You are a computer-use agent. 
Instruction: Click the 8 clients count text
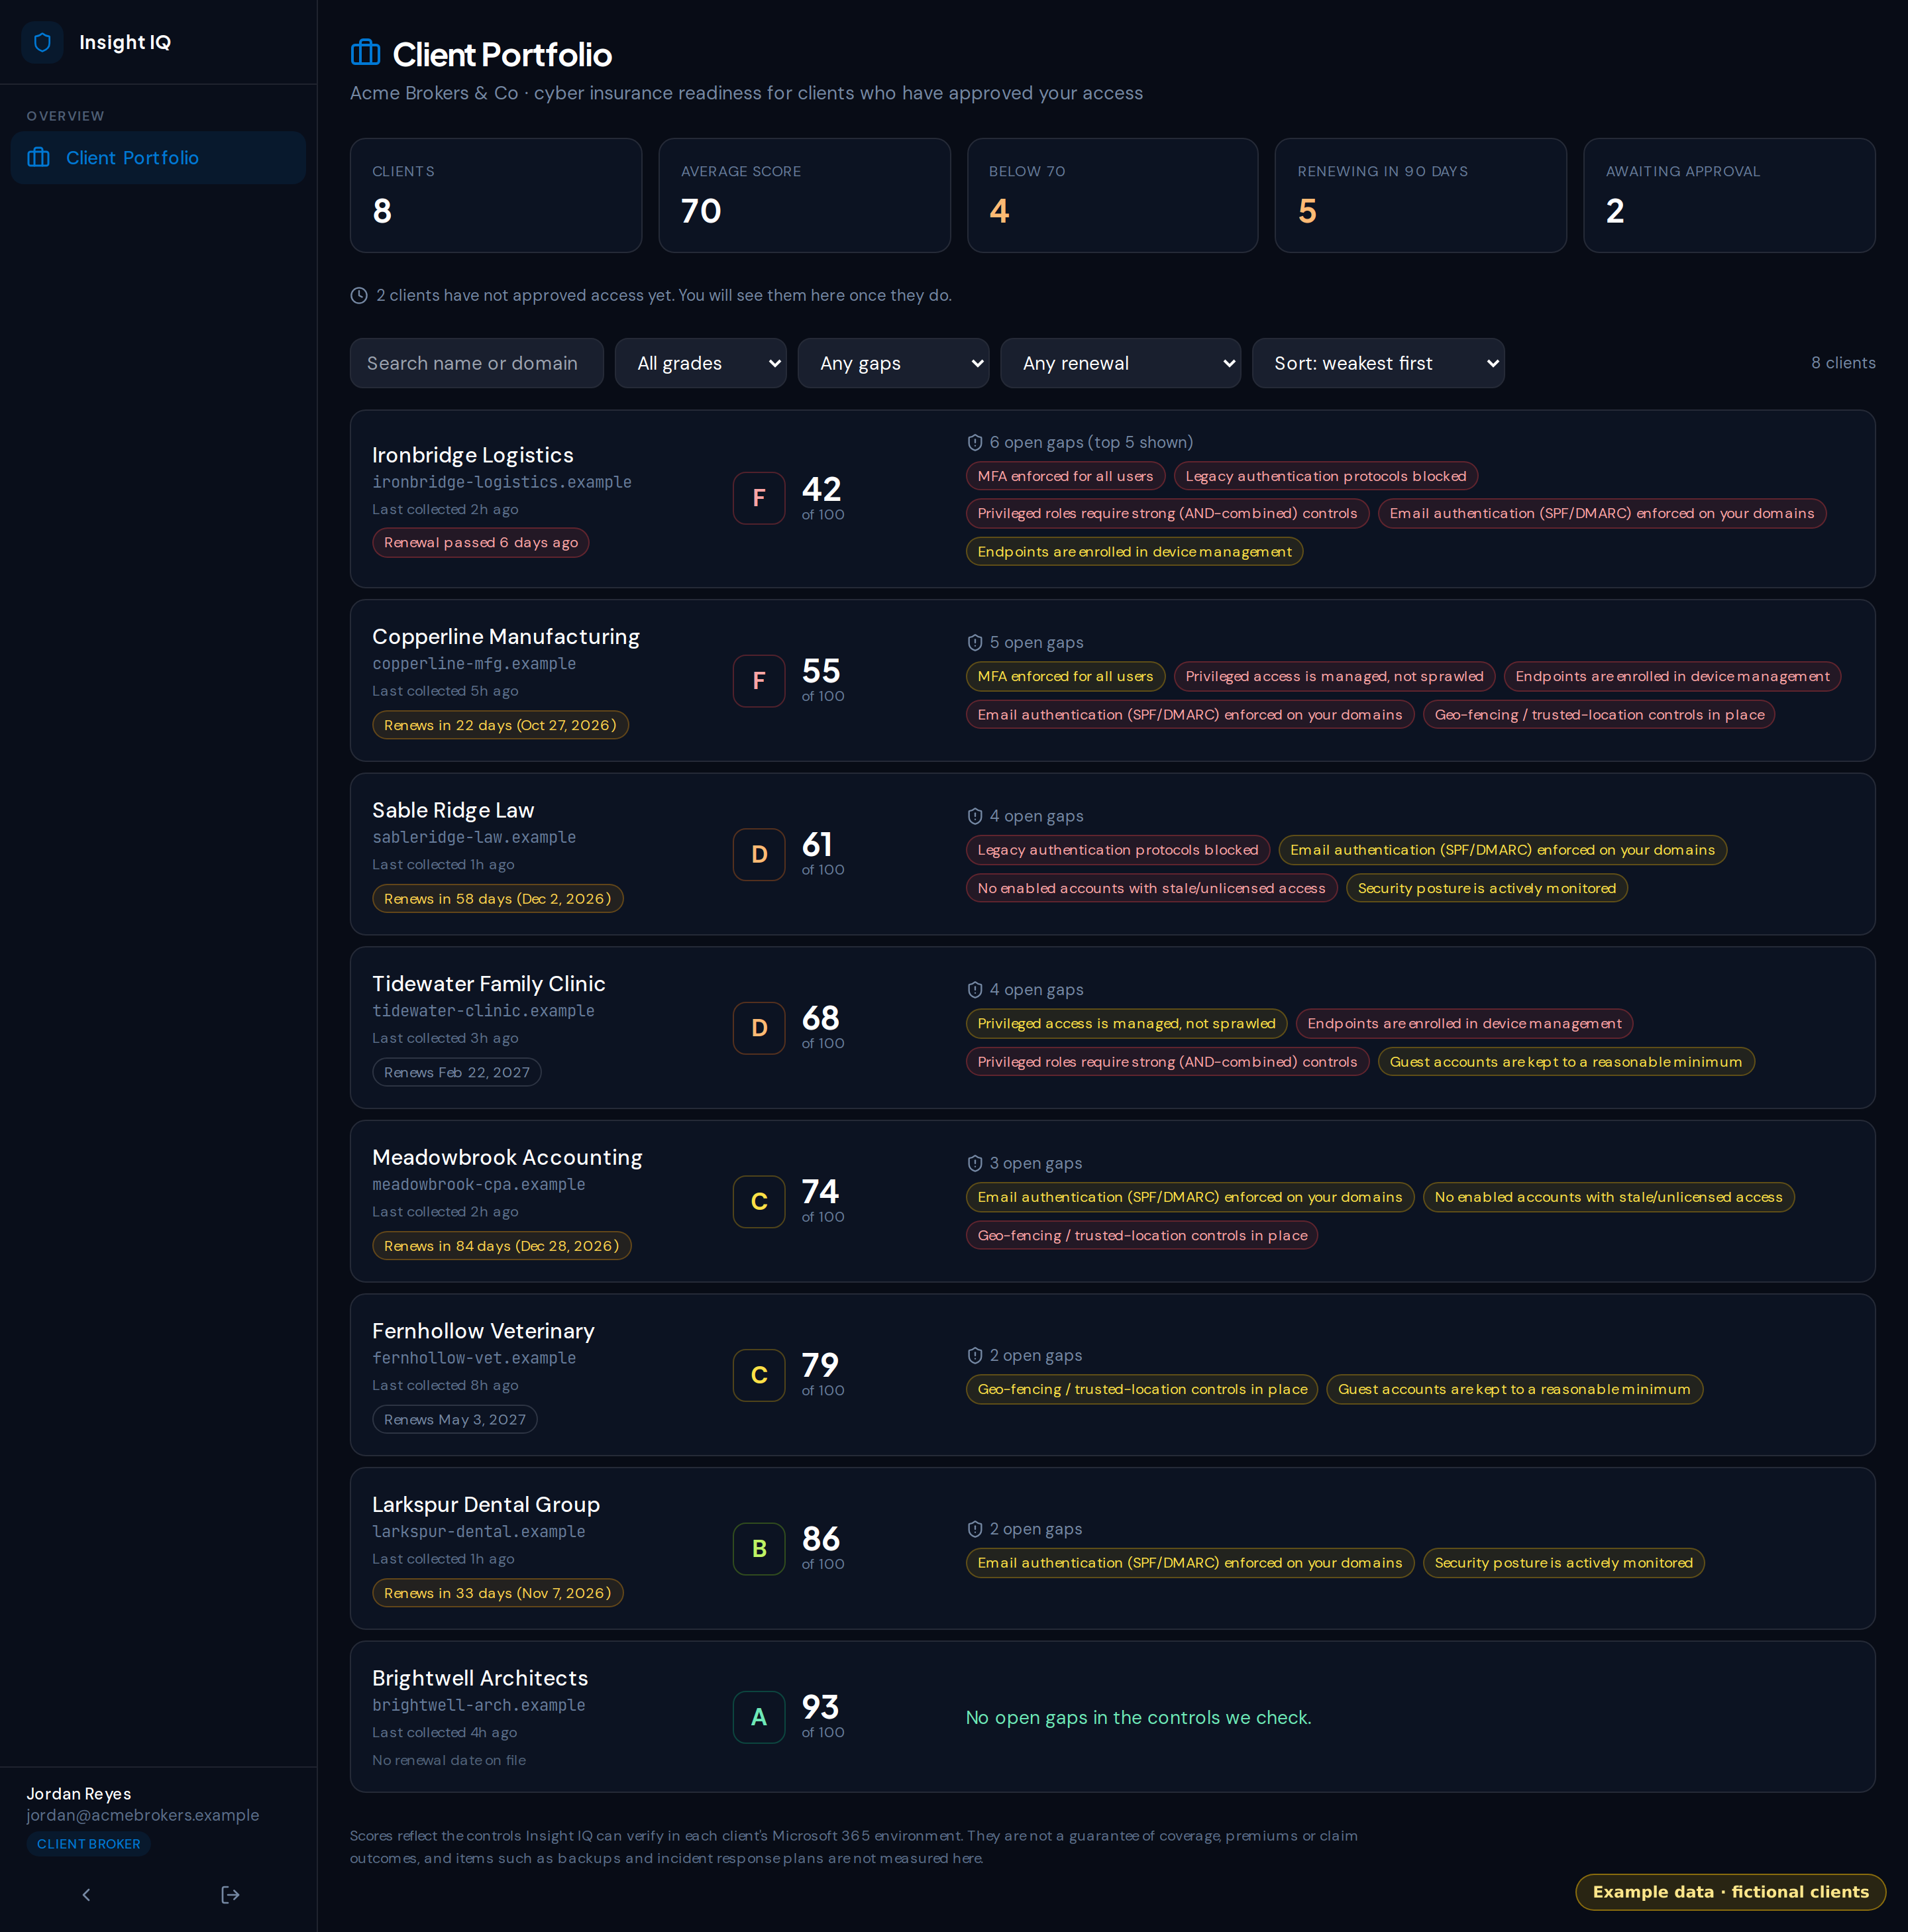[1843, 363]
